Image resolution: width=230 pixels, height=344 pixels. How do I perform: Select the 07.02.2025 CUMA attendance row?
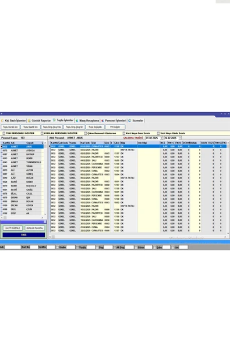coord(139,171)
